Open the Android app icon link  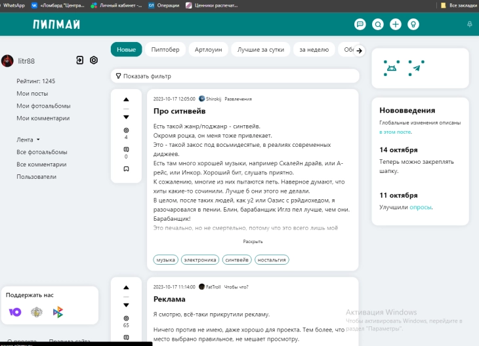(392, 68)
